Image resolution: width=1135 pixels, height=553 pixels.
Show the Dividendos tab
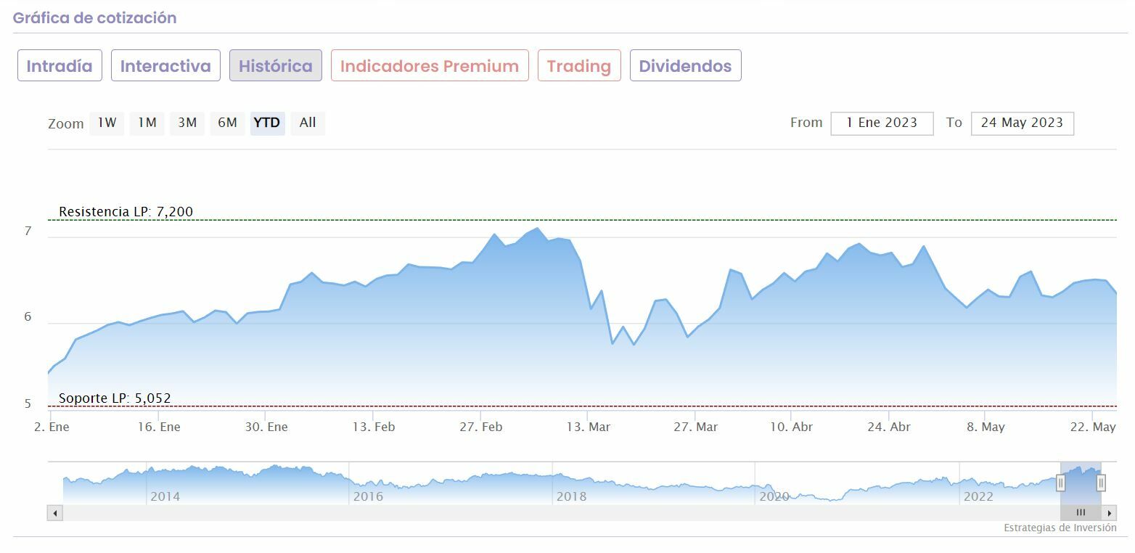point(685,66)
